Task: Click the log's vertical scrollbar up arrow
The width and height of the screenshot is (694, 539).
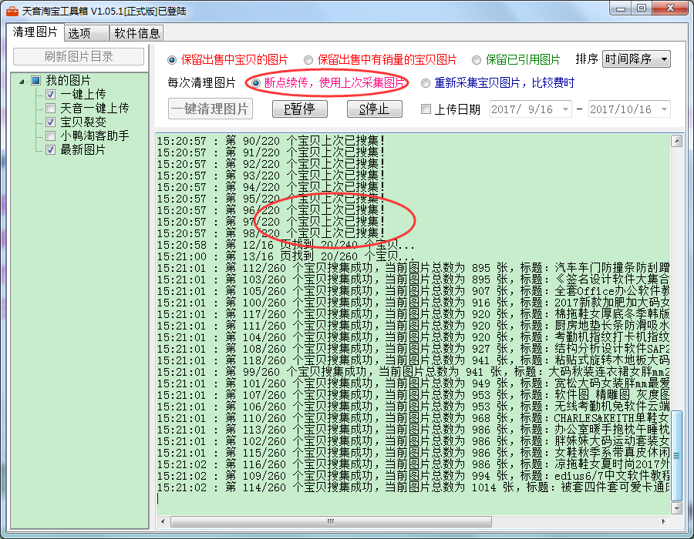Action: coord(676,141)
